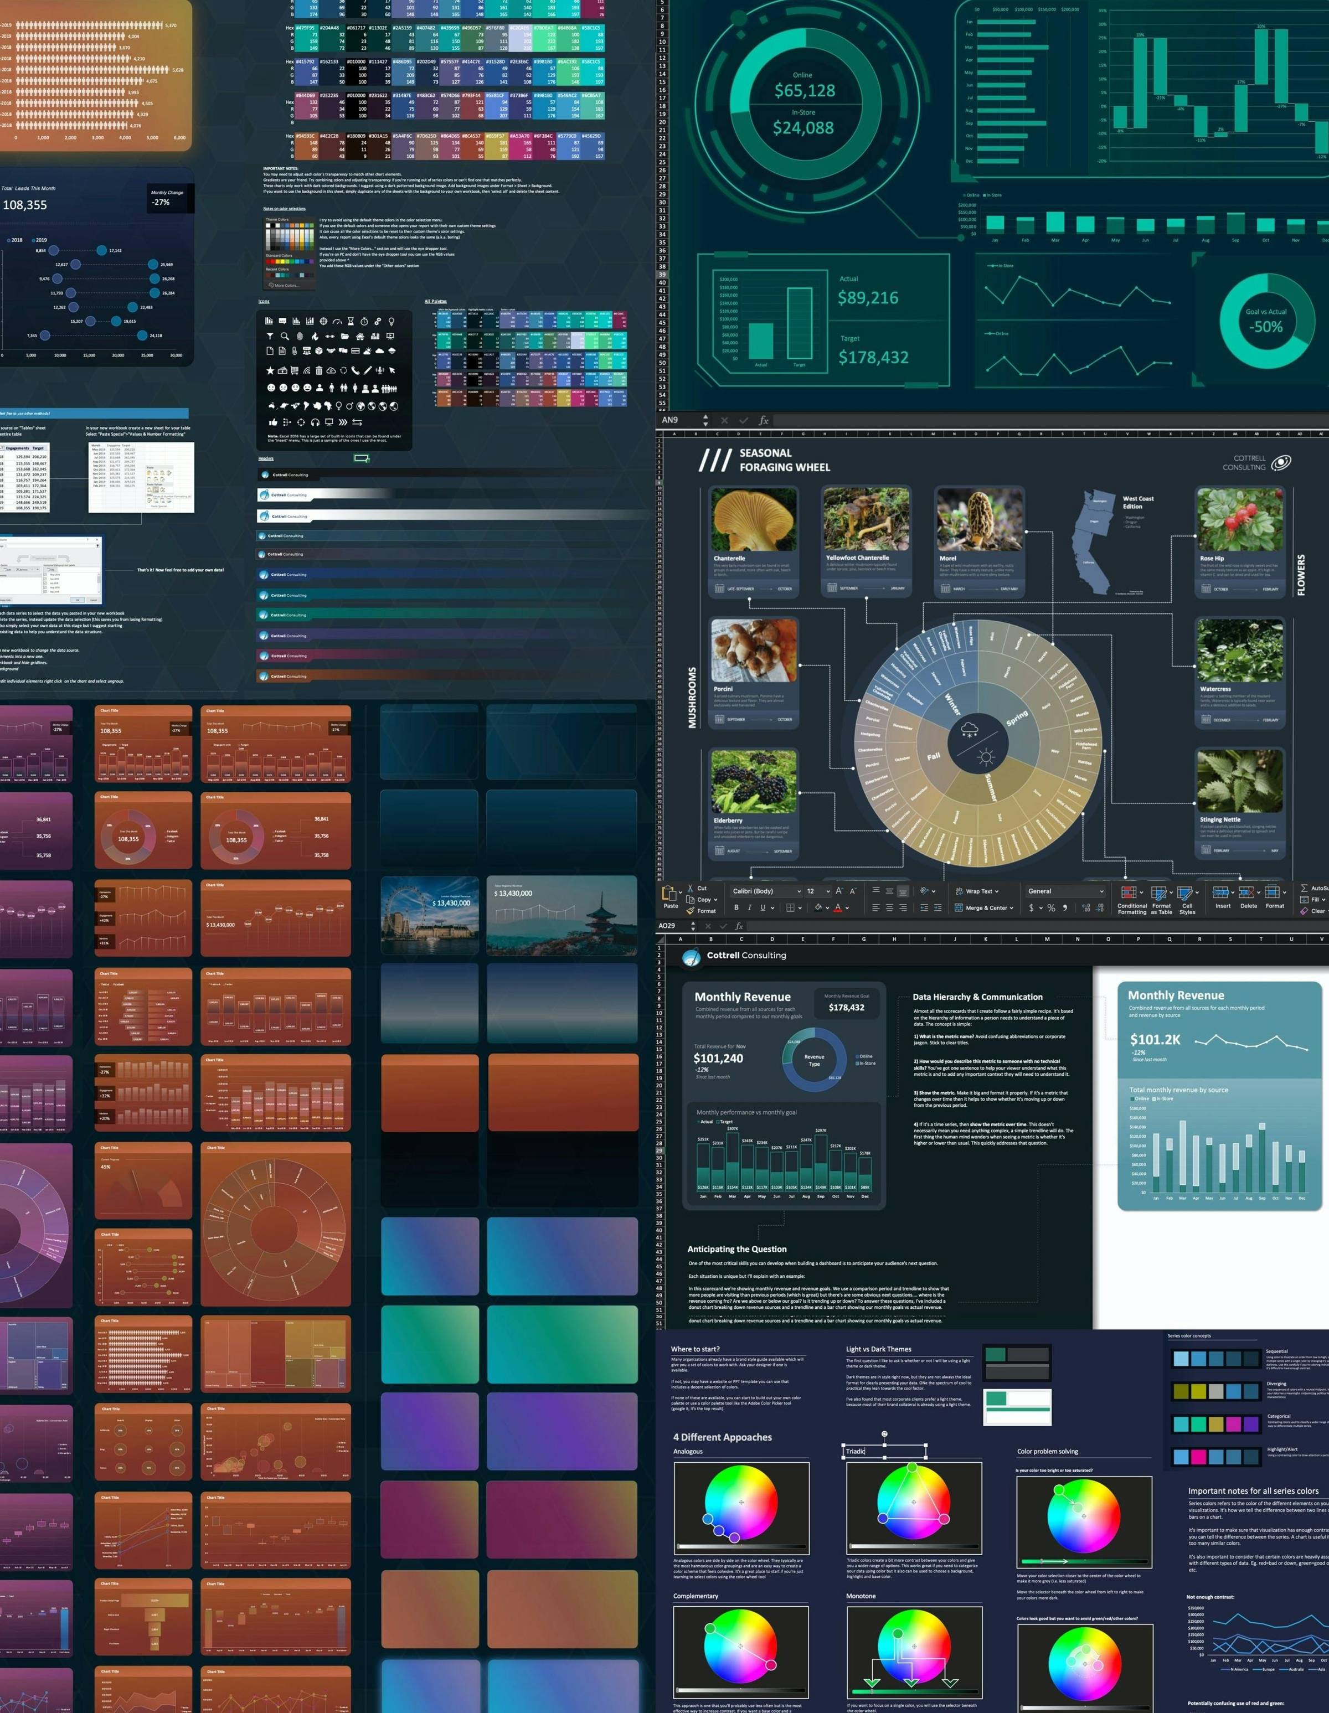
Task: Click fx Insert Function beside AO29
Action: tap(739, 926)
